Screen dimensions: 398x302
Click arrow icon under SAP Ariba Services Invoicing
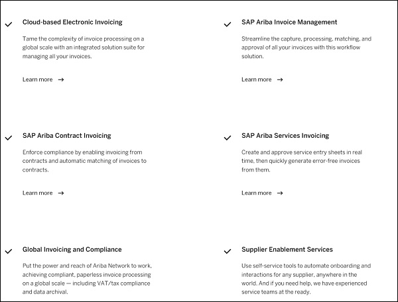coord(280,193)
